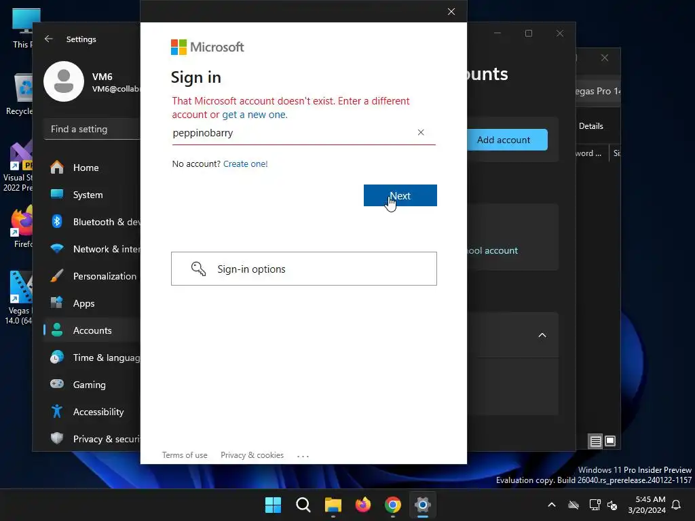
Task: Open Bluetooth & devices settings
Action: coord(92,222)
